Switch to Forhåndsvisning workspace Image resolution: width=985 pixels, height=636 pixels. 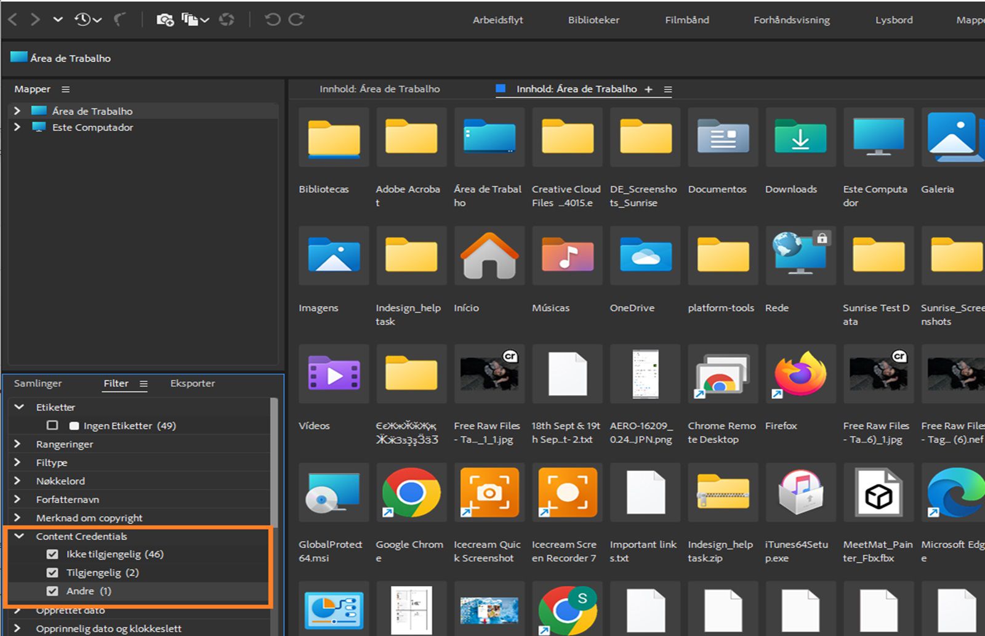click(792, 20)
